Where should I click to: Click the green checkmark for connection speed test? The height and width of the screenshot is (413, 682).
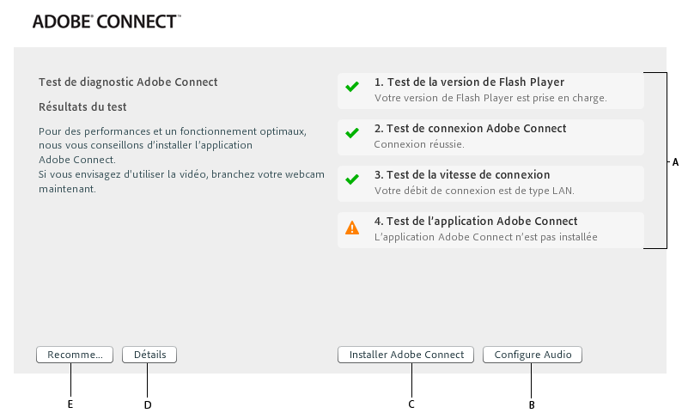(x=352, y=179)
